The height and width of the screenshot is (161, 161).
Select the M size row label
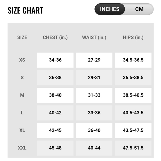tap(22, 95)
